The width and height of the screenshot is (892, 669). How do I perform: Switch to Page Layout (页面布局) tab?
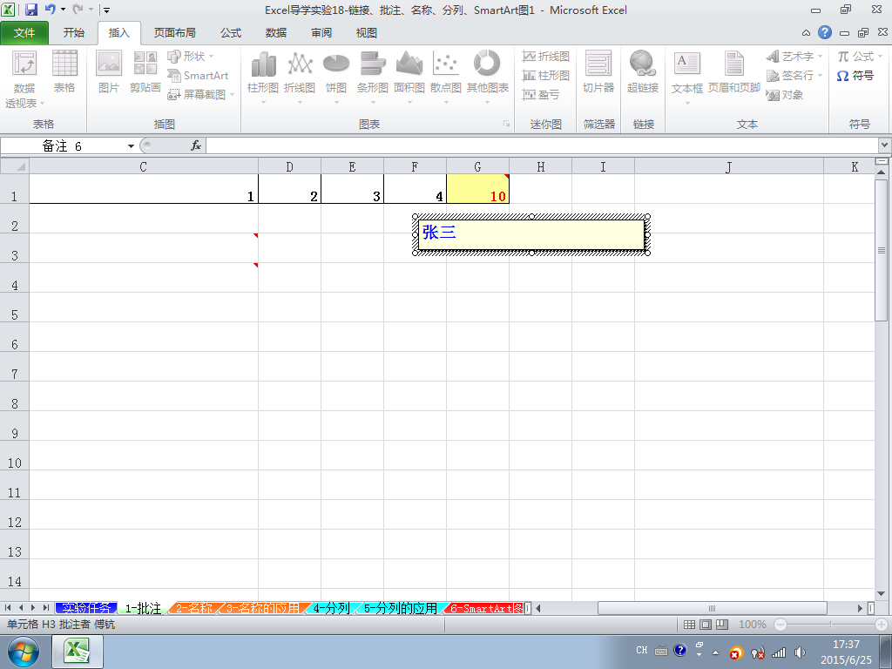click(x=174, y=33)
